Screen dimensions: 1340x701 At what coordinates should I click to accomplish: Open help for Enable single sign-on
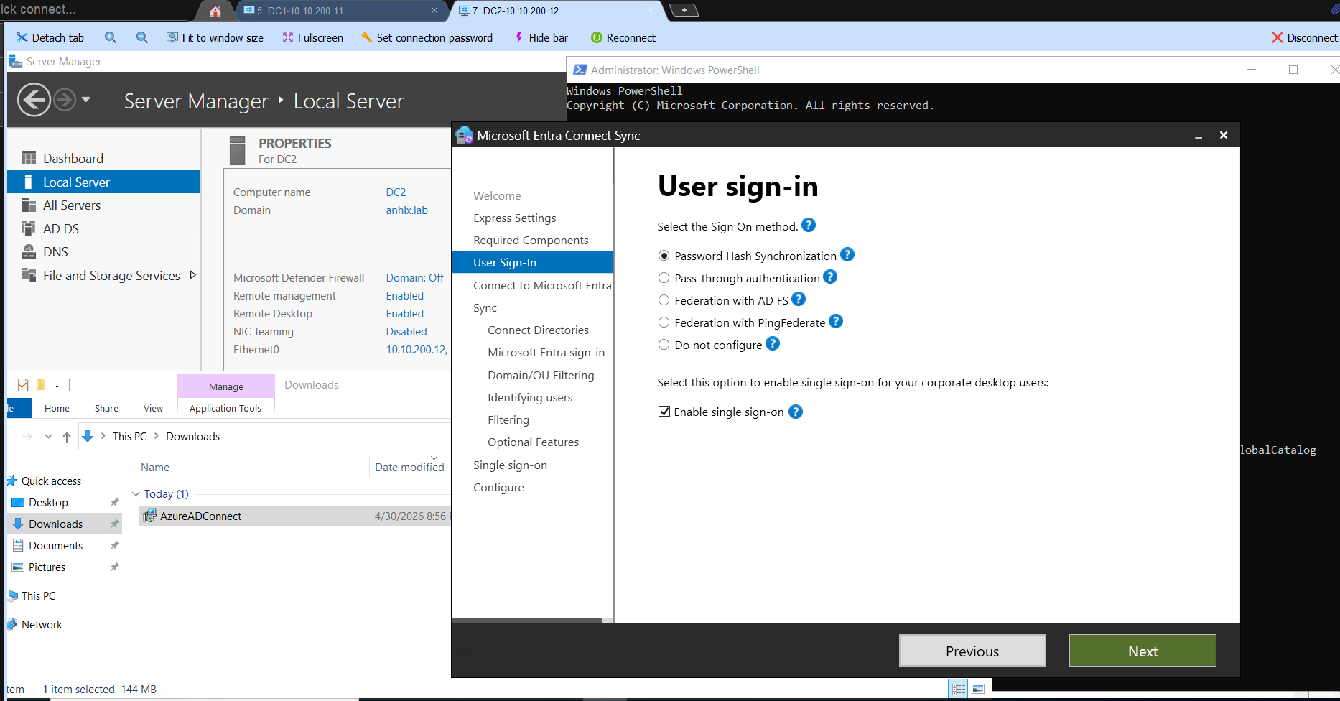click(x=796, y=412)
